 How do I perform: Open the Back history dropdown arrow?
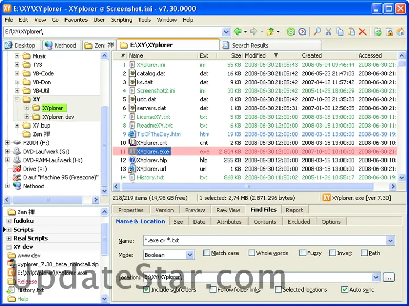click(246, 32)
